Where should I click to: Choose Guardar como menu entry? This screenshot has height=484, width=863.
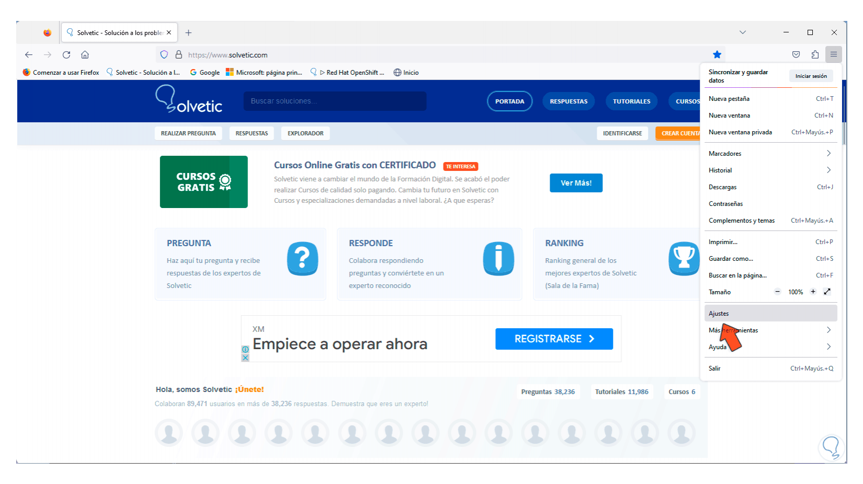[x=771, y=259]
